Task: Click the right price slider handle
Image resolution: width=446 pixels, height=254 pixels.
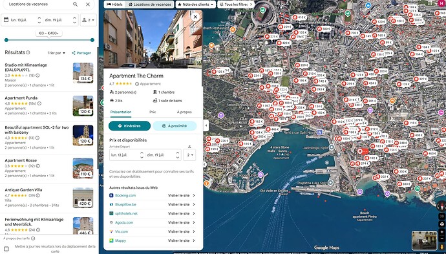Action: (x=92, y=40)
